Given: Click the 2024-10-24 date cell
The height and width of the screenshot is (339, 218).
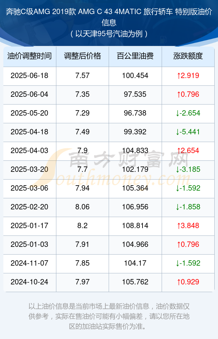Looking at the screenshot, I should coord(30,282).
